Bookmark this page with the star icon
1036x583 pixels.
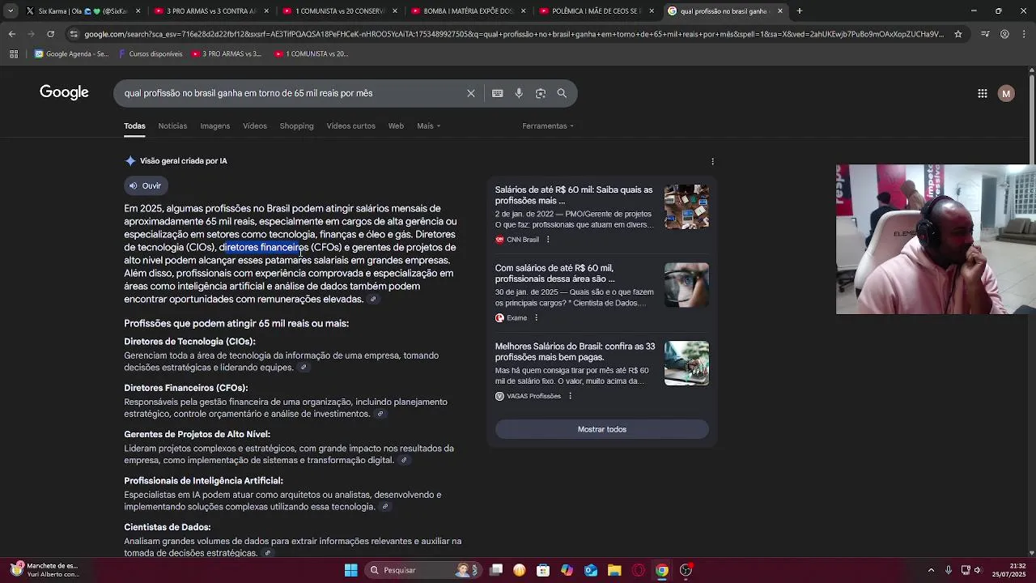tap(958, 34)
